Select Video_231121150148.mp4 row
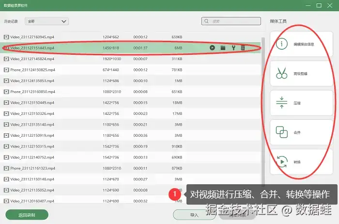 131,179
